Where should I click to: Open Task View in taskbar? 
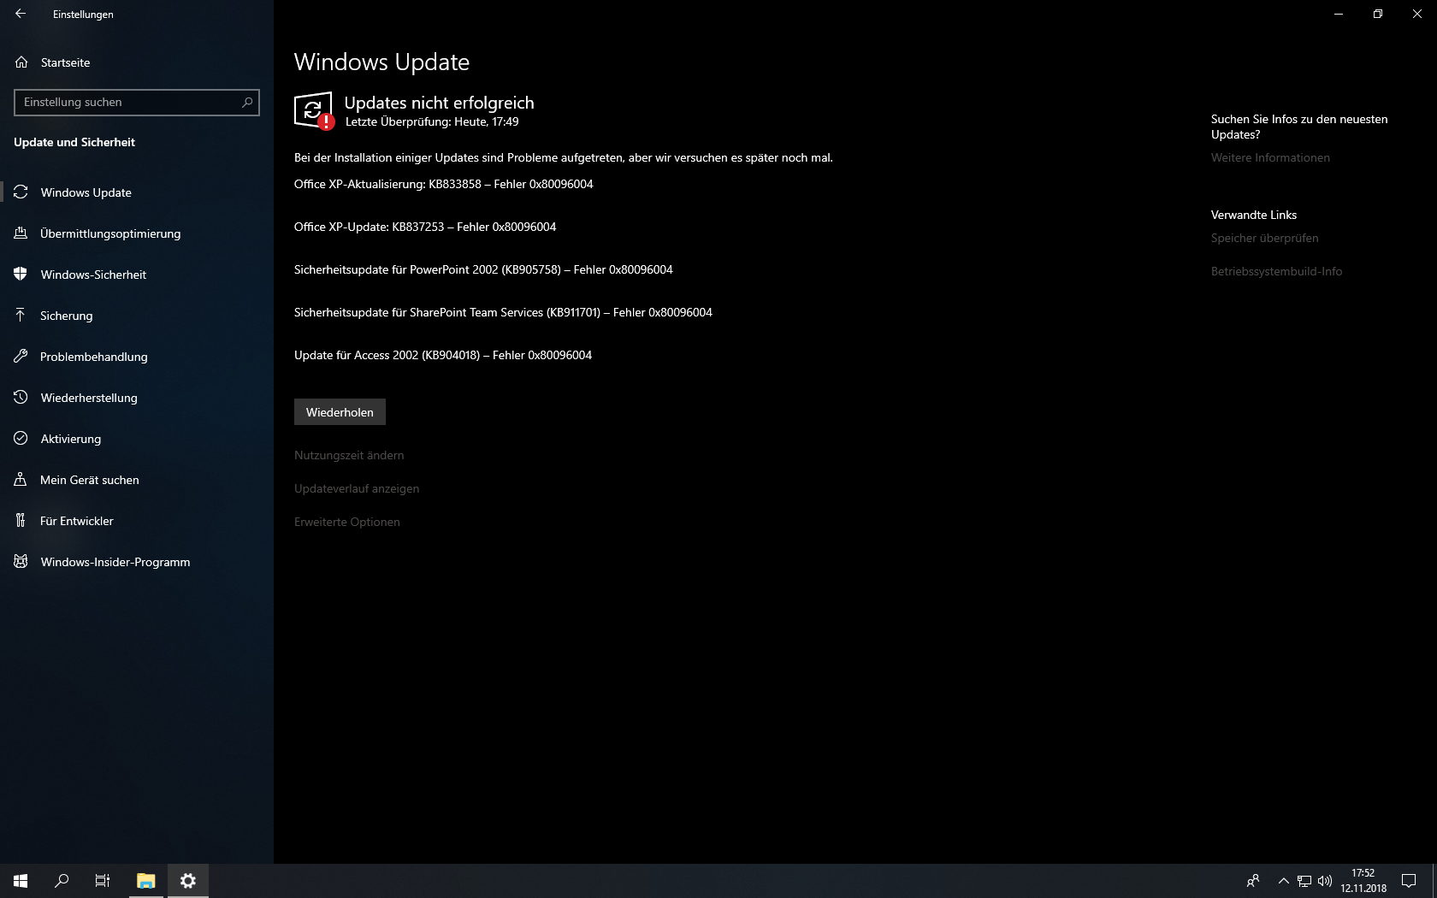pos(103,881)
